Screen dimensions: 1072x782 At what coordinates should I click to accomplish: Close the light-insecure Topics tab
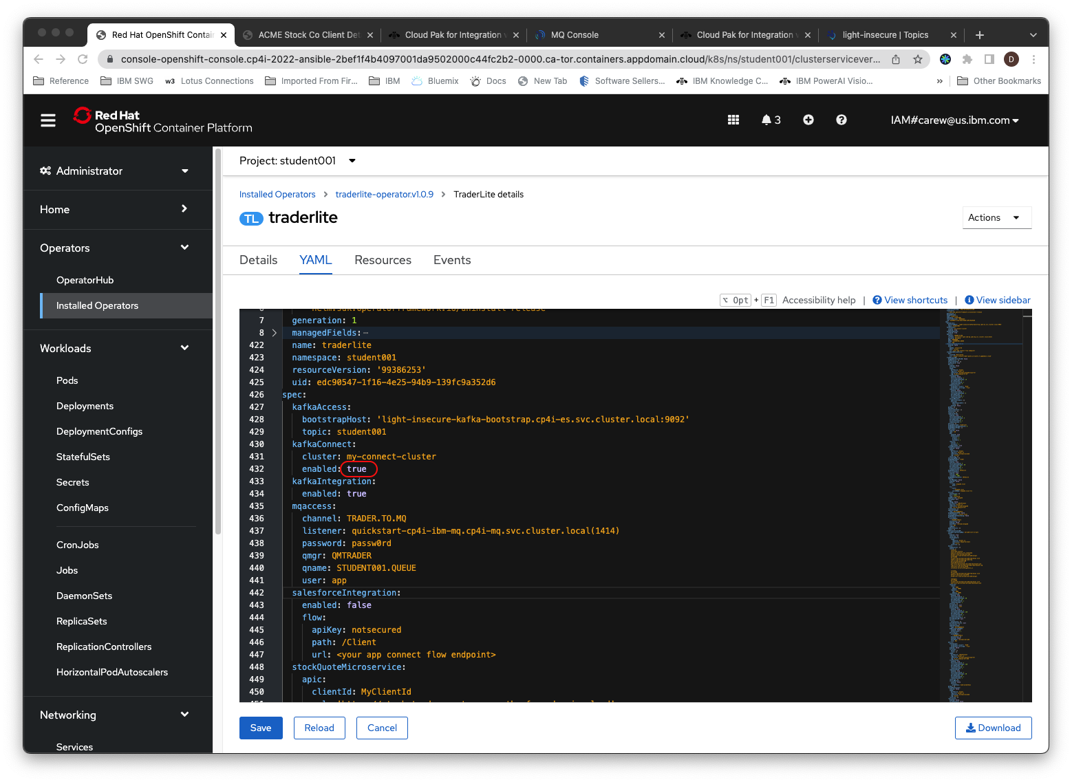(x=954, y=35)
